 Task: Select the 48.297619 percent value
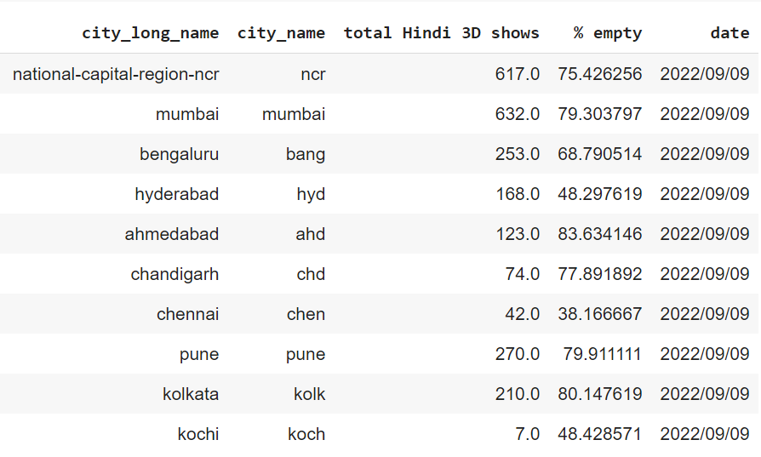600,194
